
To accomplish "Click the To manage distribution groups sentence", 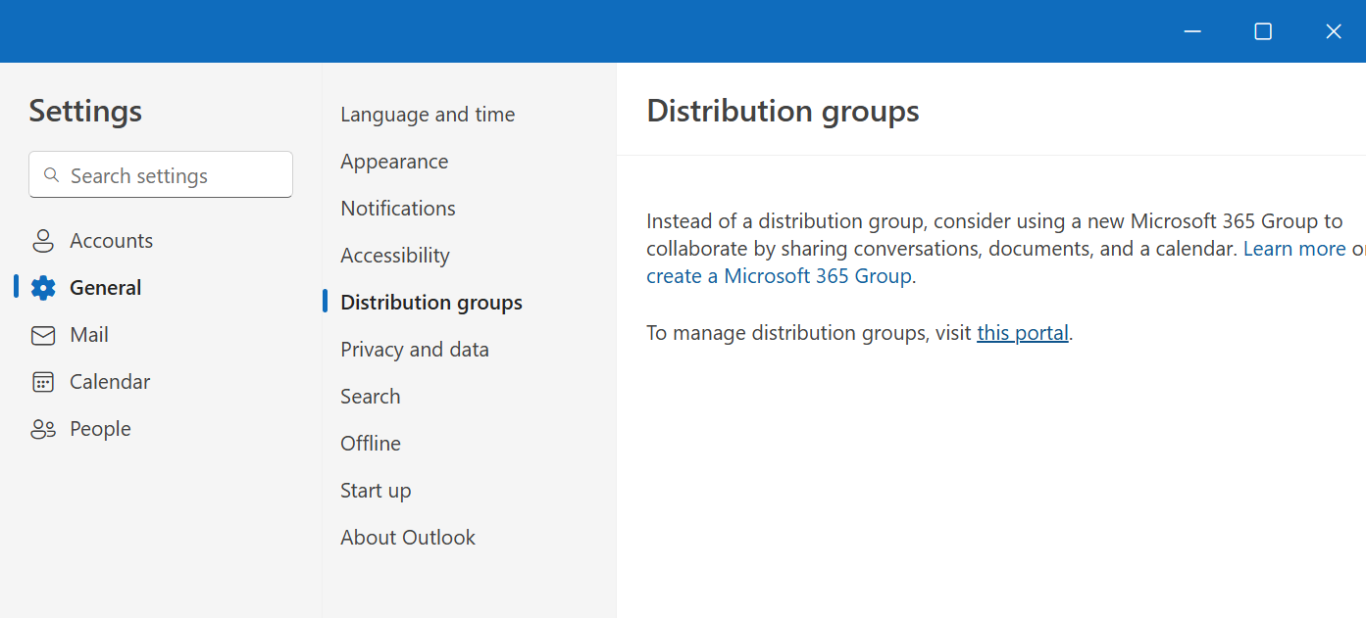I will [860, 333].
